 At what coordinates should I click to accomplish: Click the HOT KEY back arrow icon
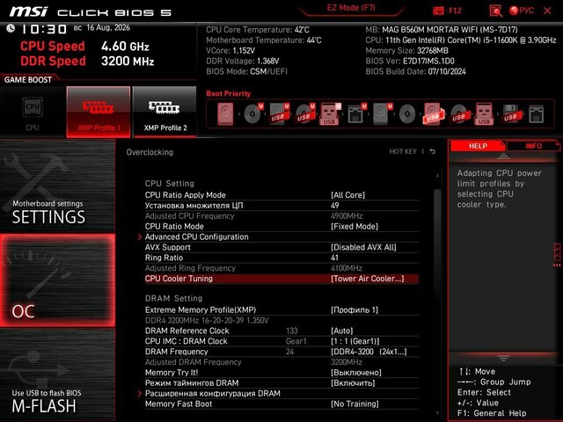click(x=433, y=152)
